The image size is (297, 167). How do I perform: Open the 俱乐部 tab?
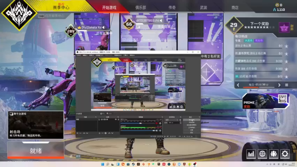[x=141, y=7]
